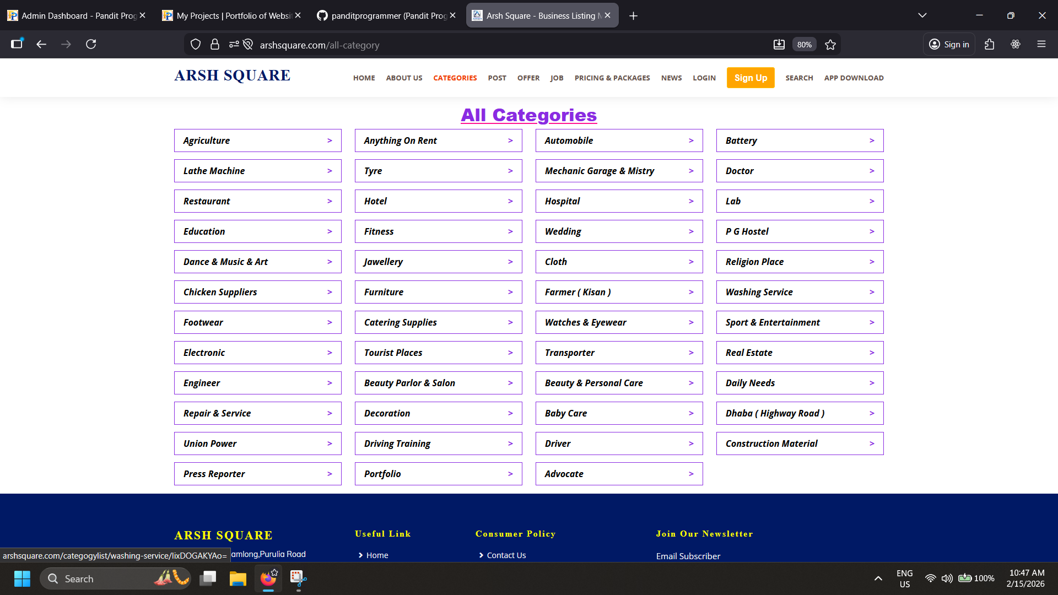Click the back navigation arrow

tap(41, 44)
